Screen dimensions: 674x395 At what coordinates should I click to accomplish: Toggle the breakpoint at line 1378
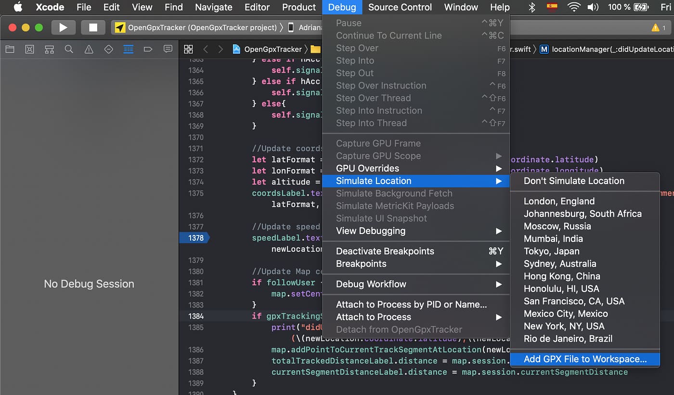coord(195,238)
